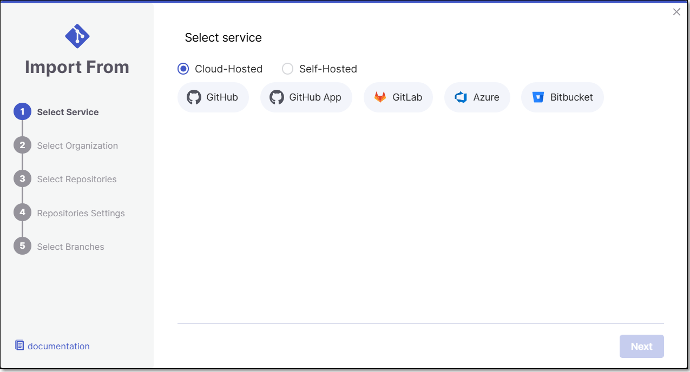Close the import dialog with X
The image size is (690, 372).
point(676,12)
